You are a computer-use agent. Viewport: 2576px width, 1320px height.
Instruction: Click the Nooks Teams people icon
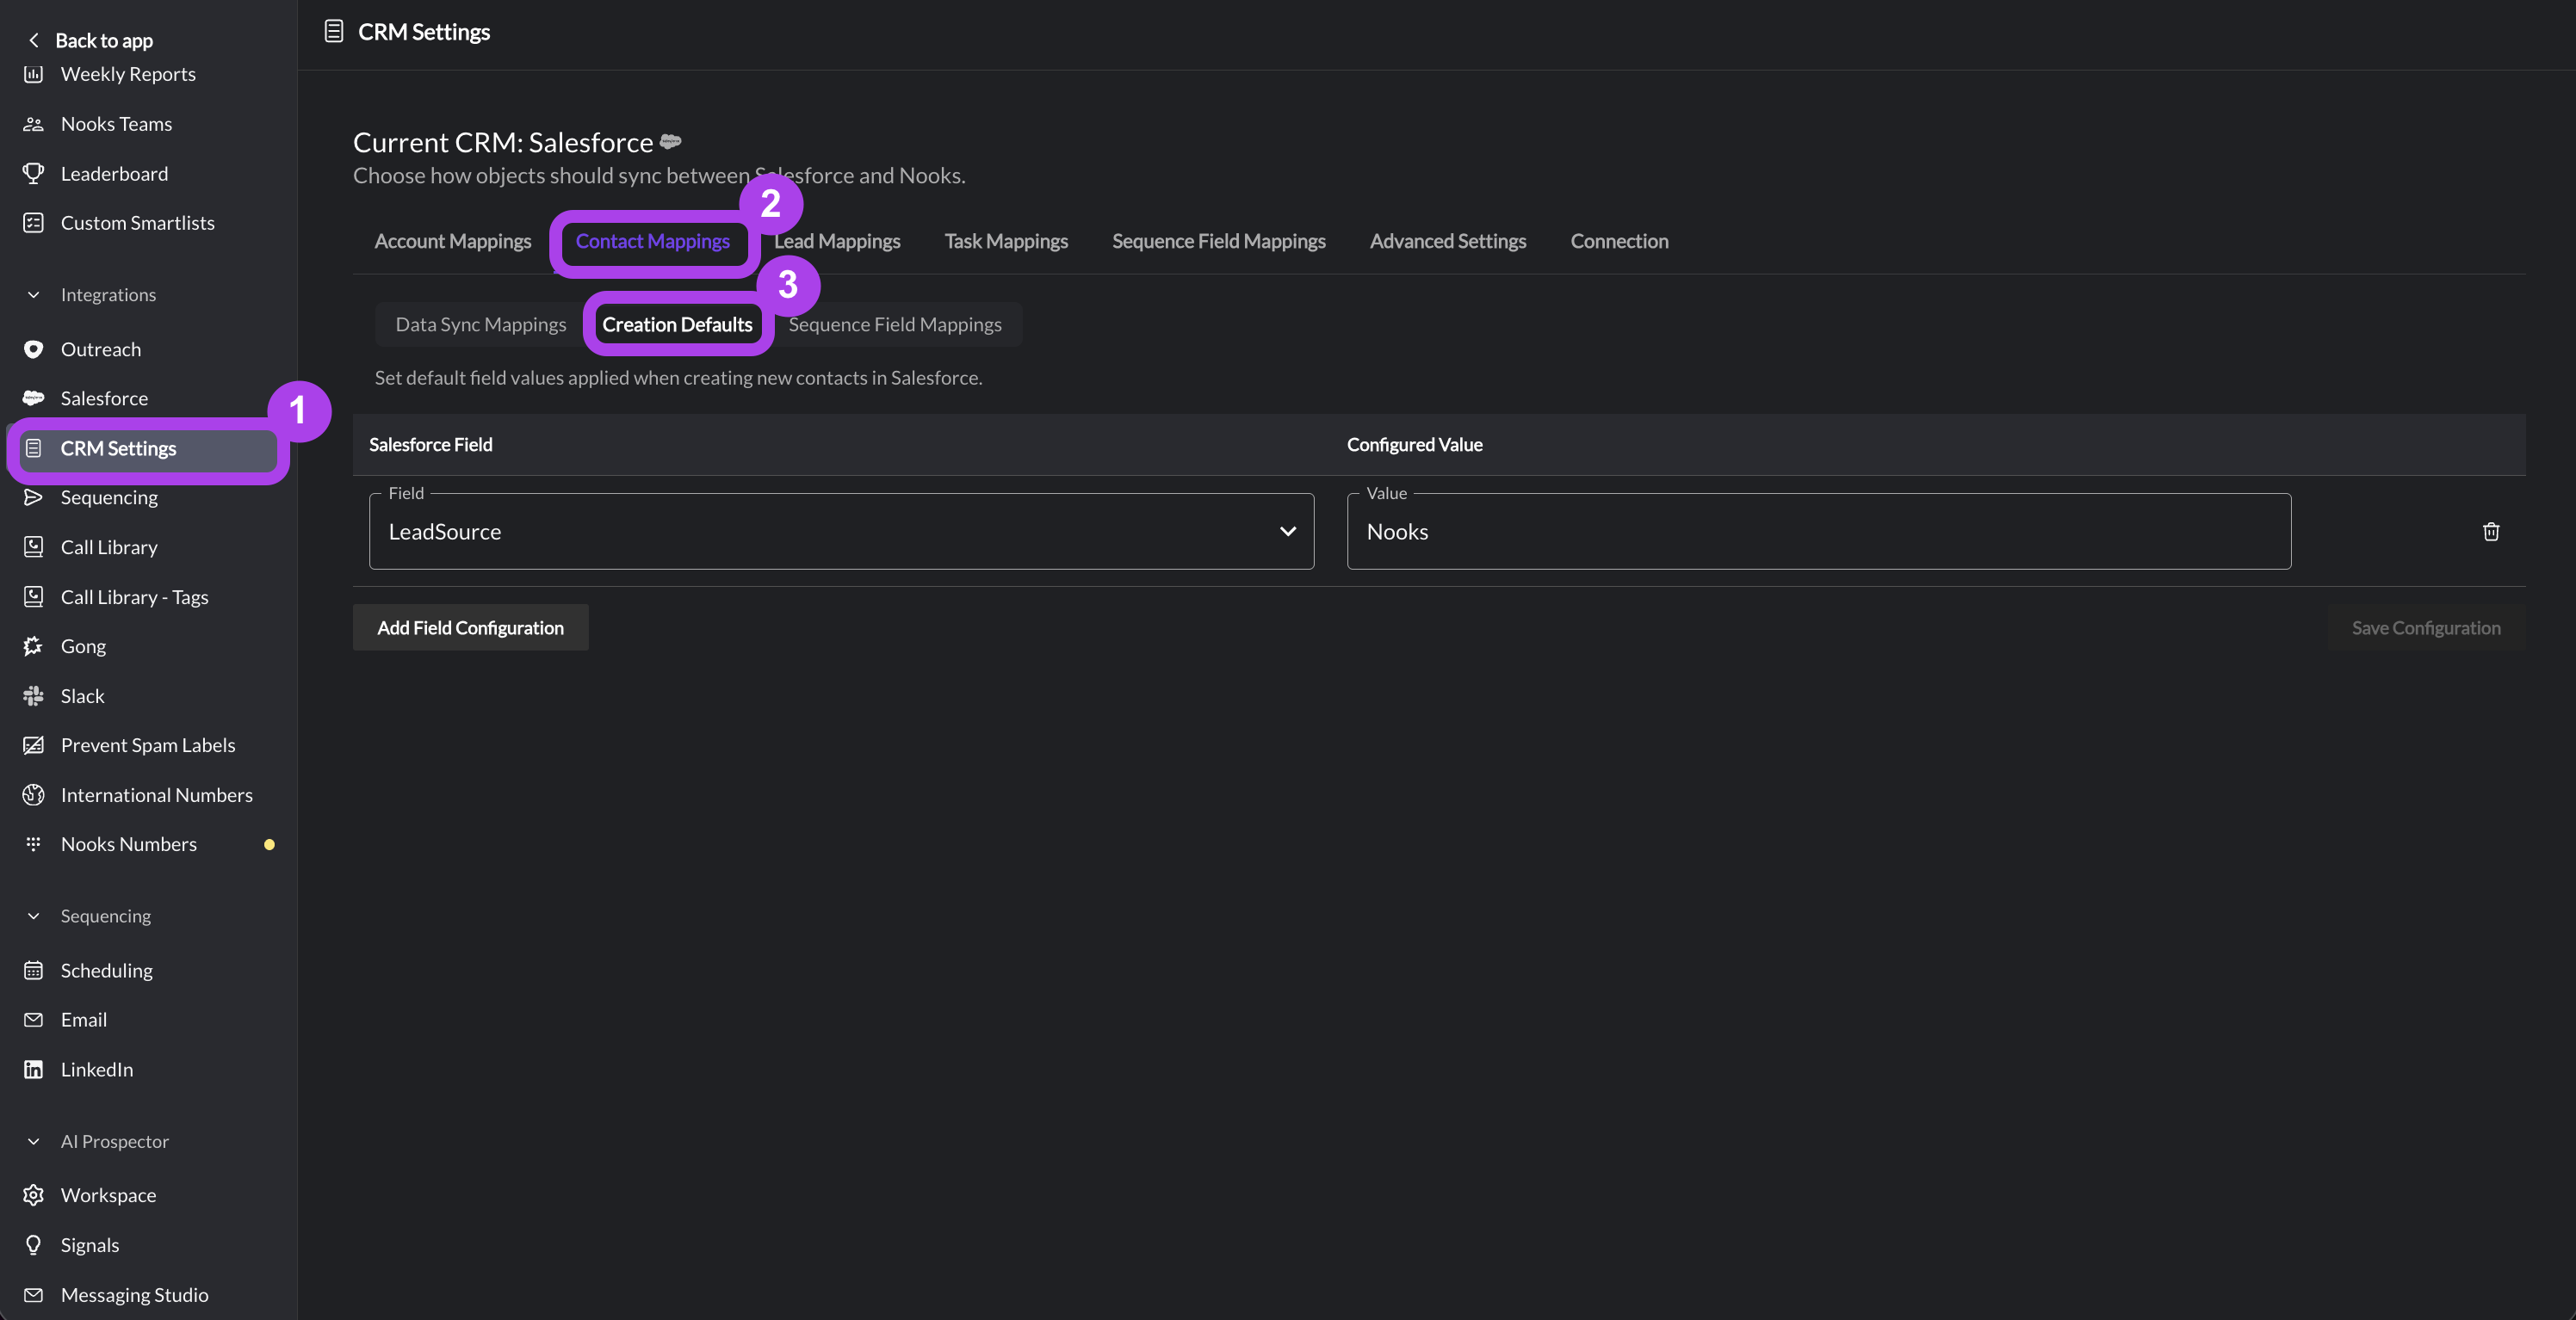(33, 124)
